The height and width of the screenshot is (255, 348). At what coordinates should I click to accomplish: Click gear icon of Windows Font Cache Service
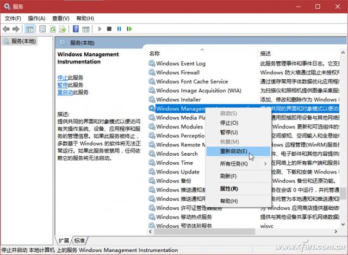152,81
